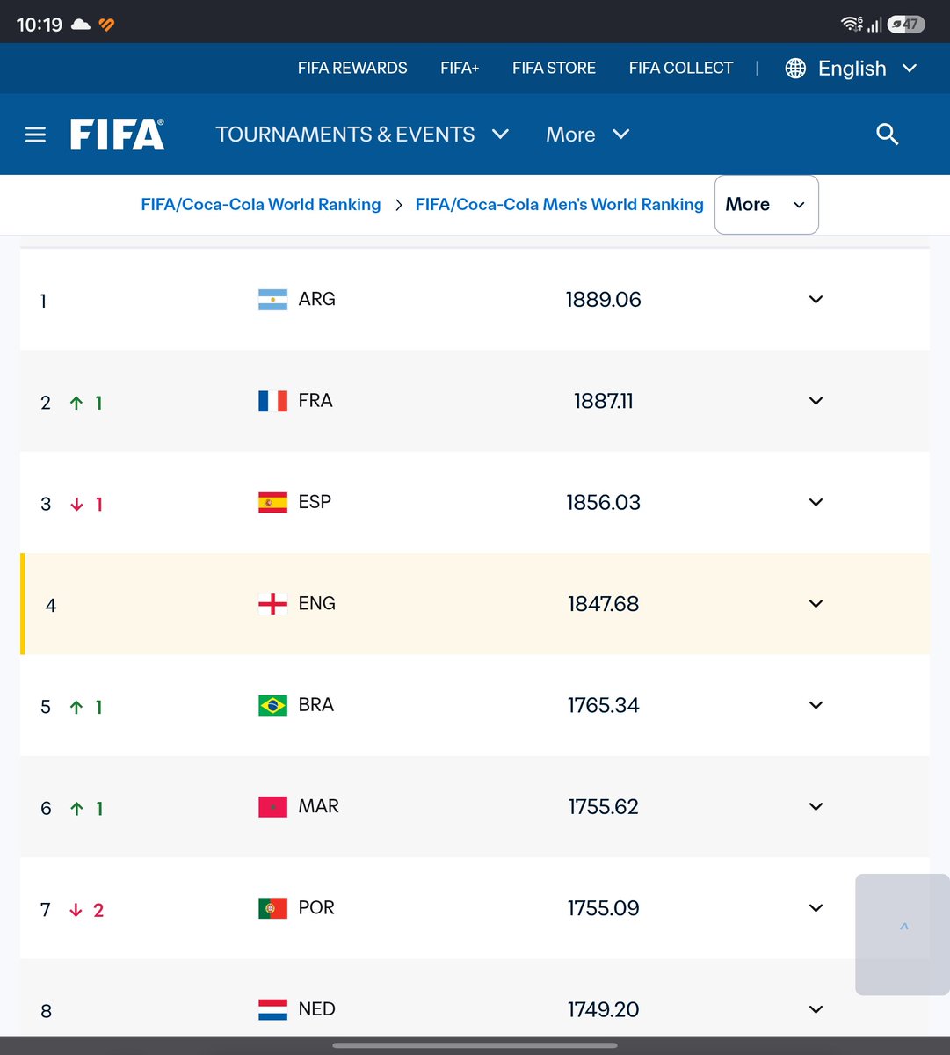Viewport: 950px width, 1055px height.
Task: Click the Netherlands flag icon
Action: [272, 1009]
